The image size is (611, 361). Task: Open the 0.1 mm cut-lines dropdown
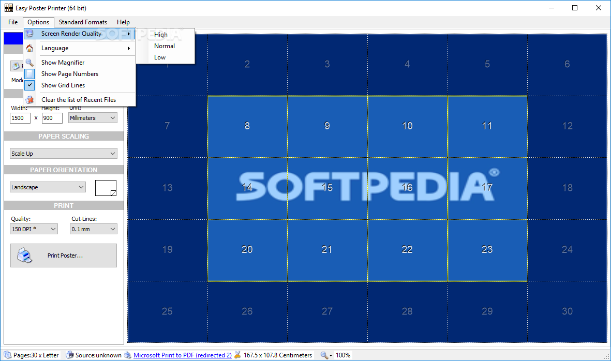click(94, 229)
